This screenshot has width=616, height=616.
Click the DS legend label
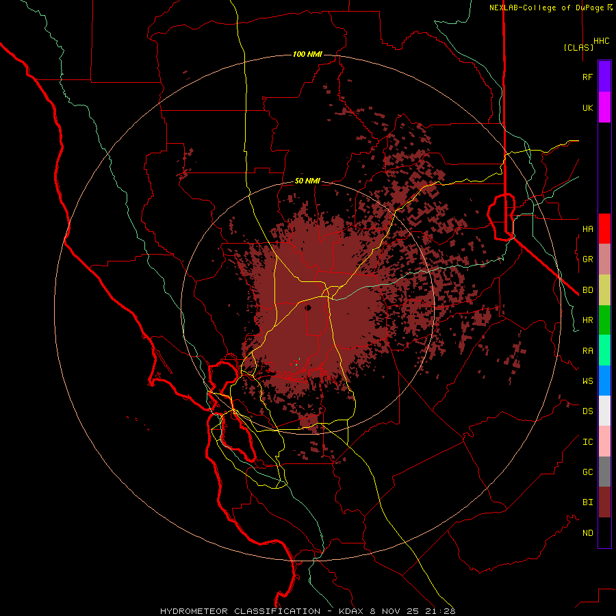(587, 411)
